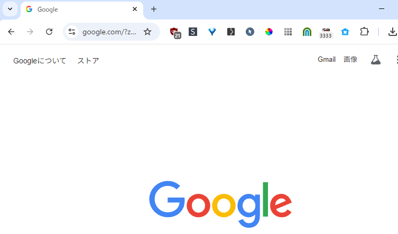
Task: Open the uBlock Origin extension icon
Action: pyautogui.click(x=175, y=32)
